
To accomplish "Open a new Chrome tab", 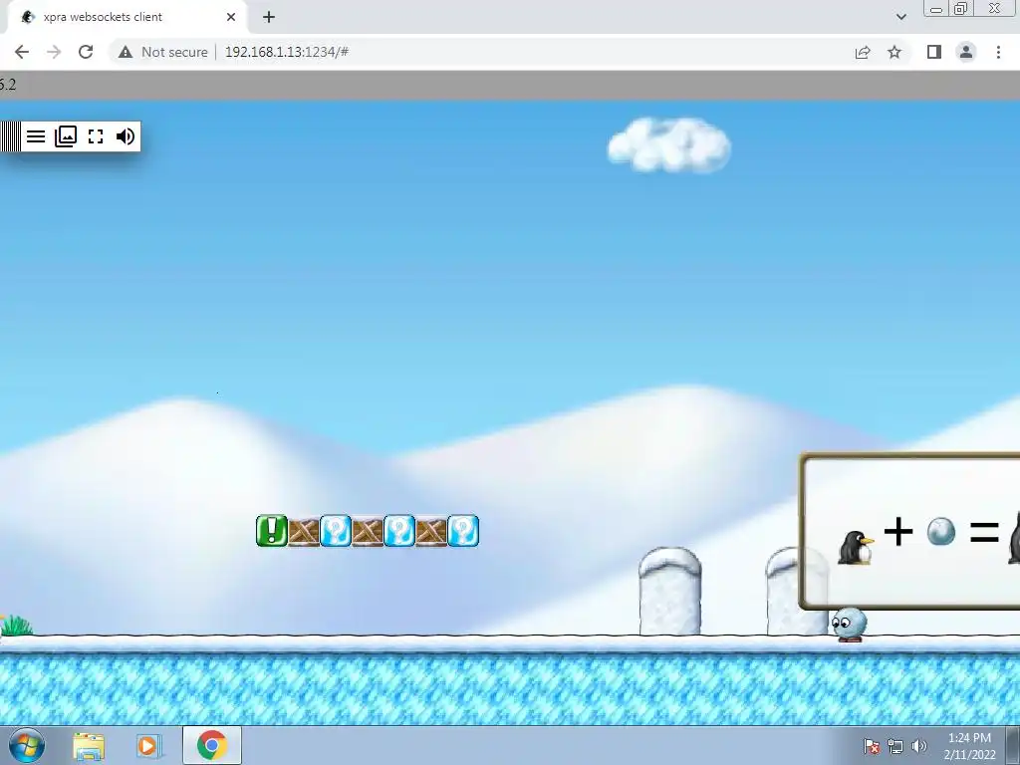I will point(269,17).
